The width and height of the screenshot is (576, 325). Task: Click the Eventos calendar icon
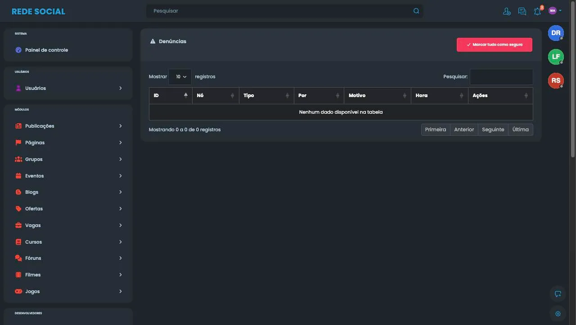[18, 176]
